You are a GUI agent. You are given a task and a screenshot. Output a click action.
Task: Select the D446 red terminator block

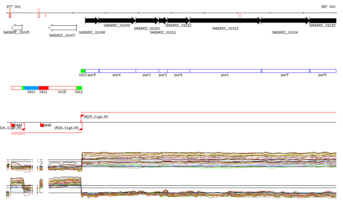point(42,125)
